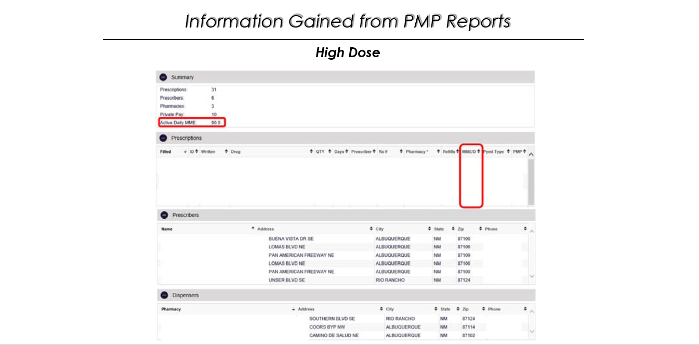Sort prescribers by City column

pyautogui.click(x=429, y=229)
